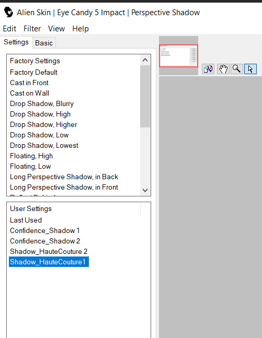The width and height of the screenshot is (262, 338).
Task: Open the Help menu
Action: point(81,29)
